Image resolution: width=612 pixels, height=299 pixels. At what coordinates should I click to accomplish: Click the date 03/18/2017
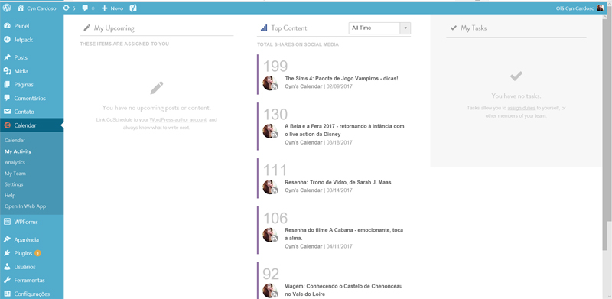coord(339,142)
